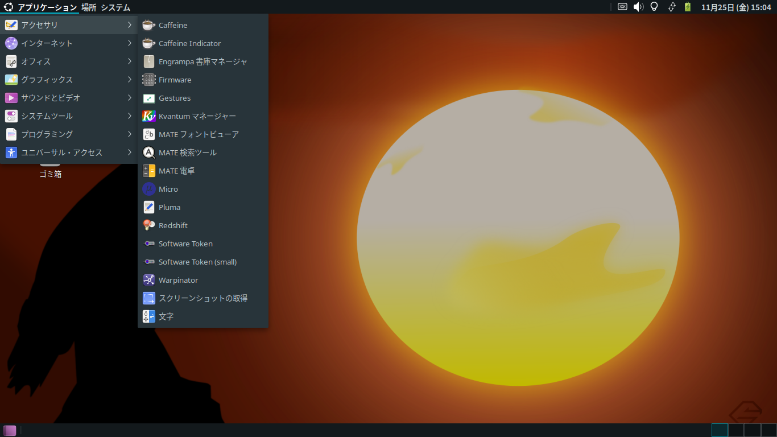The width and height of the screenshot is (777, 437).
Task: Click the show desktop button in bottom panel
Action: [10, 430]
